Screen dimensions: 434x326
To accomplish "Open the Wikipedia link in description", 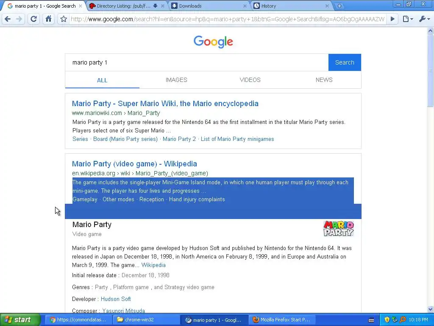I will [153, 265].
